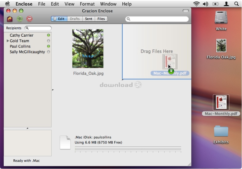Open the Help menu
The height and width of the screenshot is (169, 242).
pyautogui.click(x=127, y=4)
